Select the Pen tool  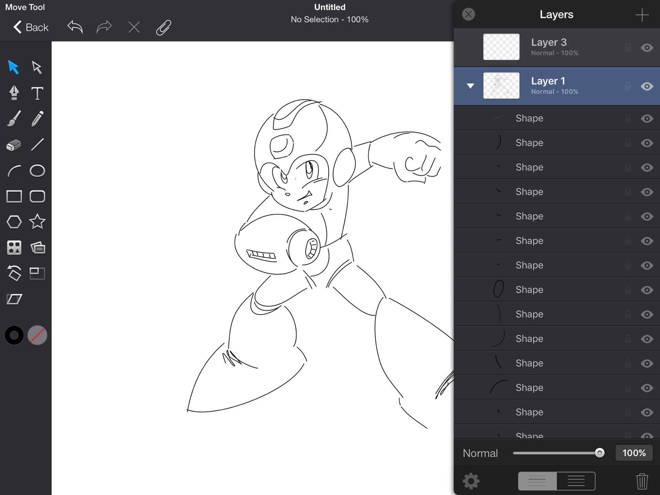[x=14, y=93]
